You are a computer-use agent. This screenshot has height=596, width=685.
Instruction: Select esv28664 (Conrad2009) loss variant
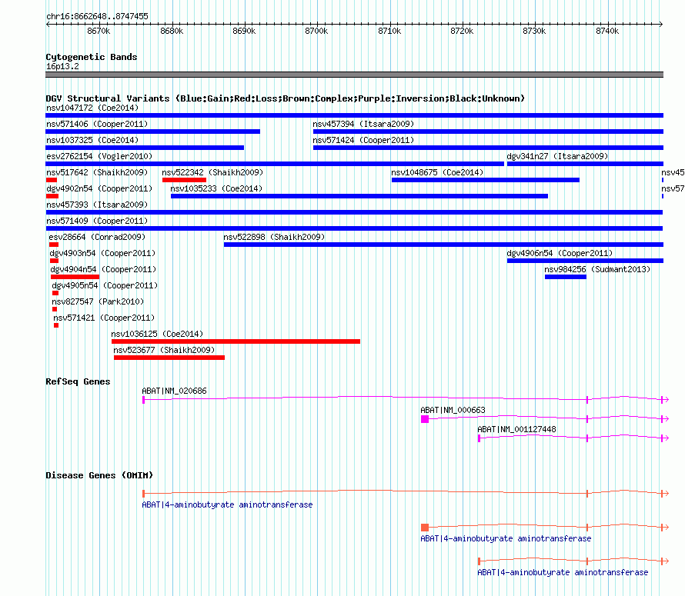[x=54, y=245]
